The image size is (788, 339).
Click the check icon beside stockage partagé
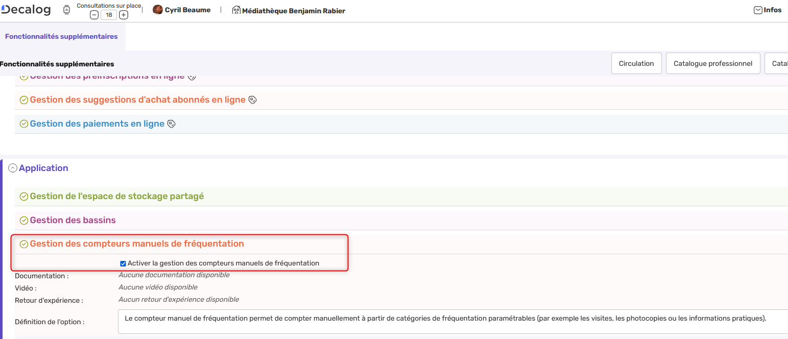23,197
